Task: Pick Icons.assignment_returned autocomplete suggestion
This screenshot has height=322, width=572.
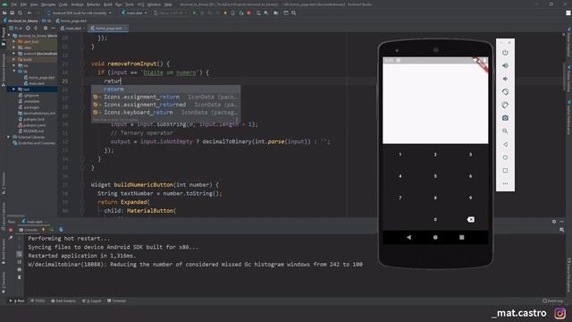Action: point(165,105)
